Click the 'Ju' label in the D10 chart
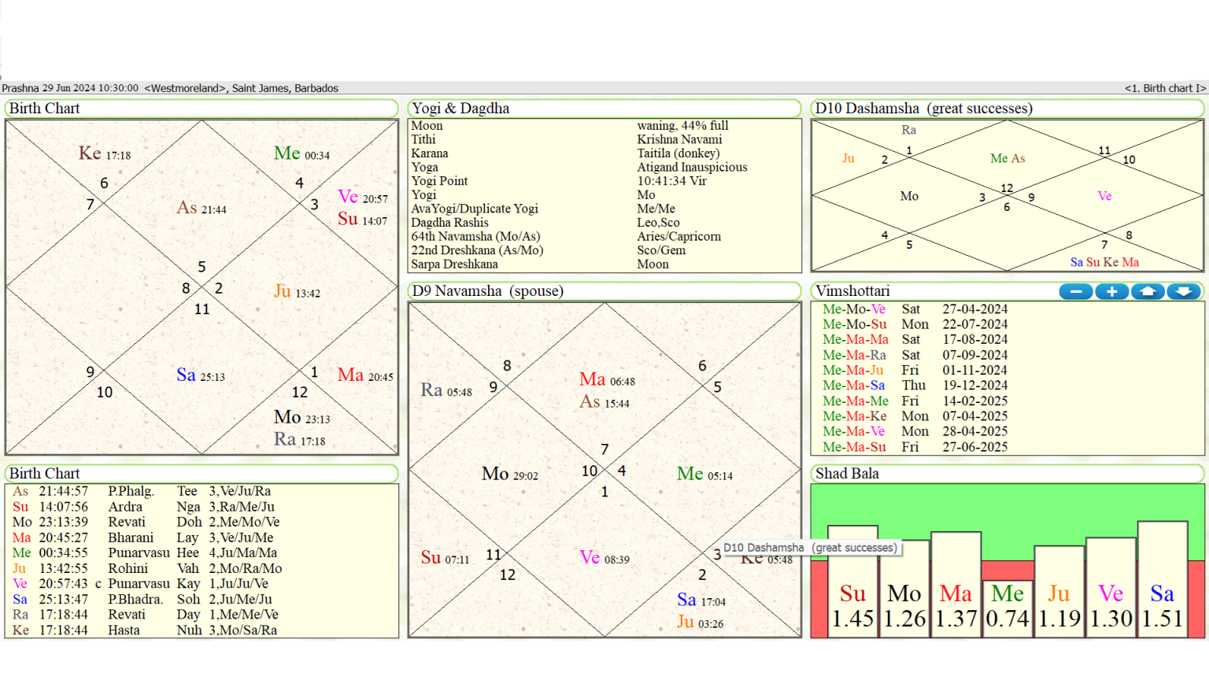 (x=849, y=158)
